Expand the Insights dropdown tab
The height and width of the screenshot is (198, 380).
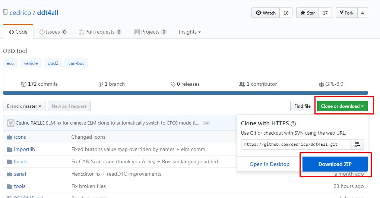click(190, 32)
